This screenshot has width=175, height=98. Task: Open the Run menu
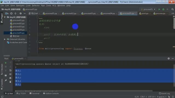click(43, 5)
